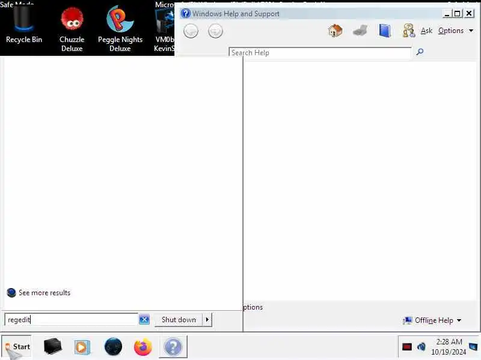Image resolution: width=481 pixels, height=360 pixels.
Task: Focus the Search Help field
Action: [320, 52]
